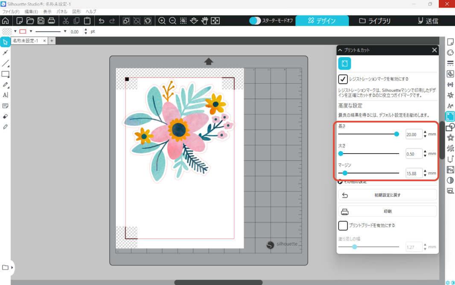The width and height of the screenshot is (455, 285).
Task: Click the Margin slider handle
Action: [x=345, y=173]
